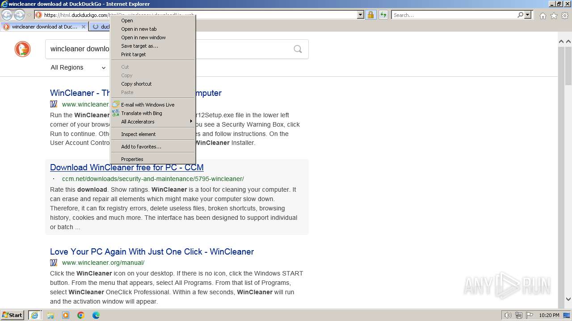Click W favicon beside www.wincleaner.org/manual/
The width and height of the screenshot is (572, 321).
pos(54,263)
